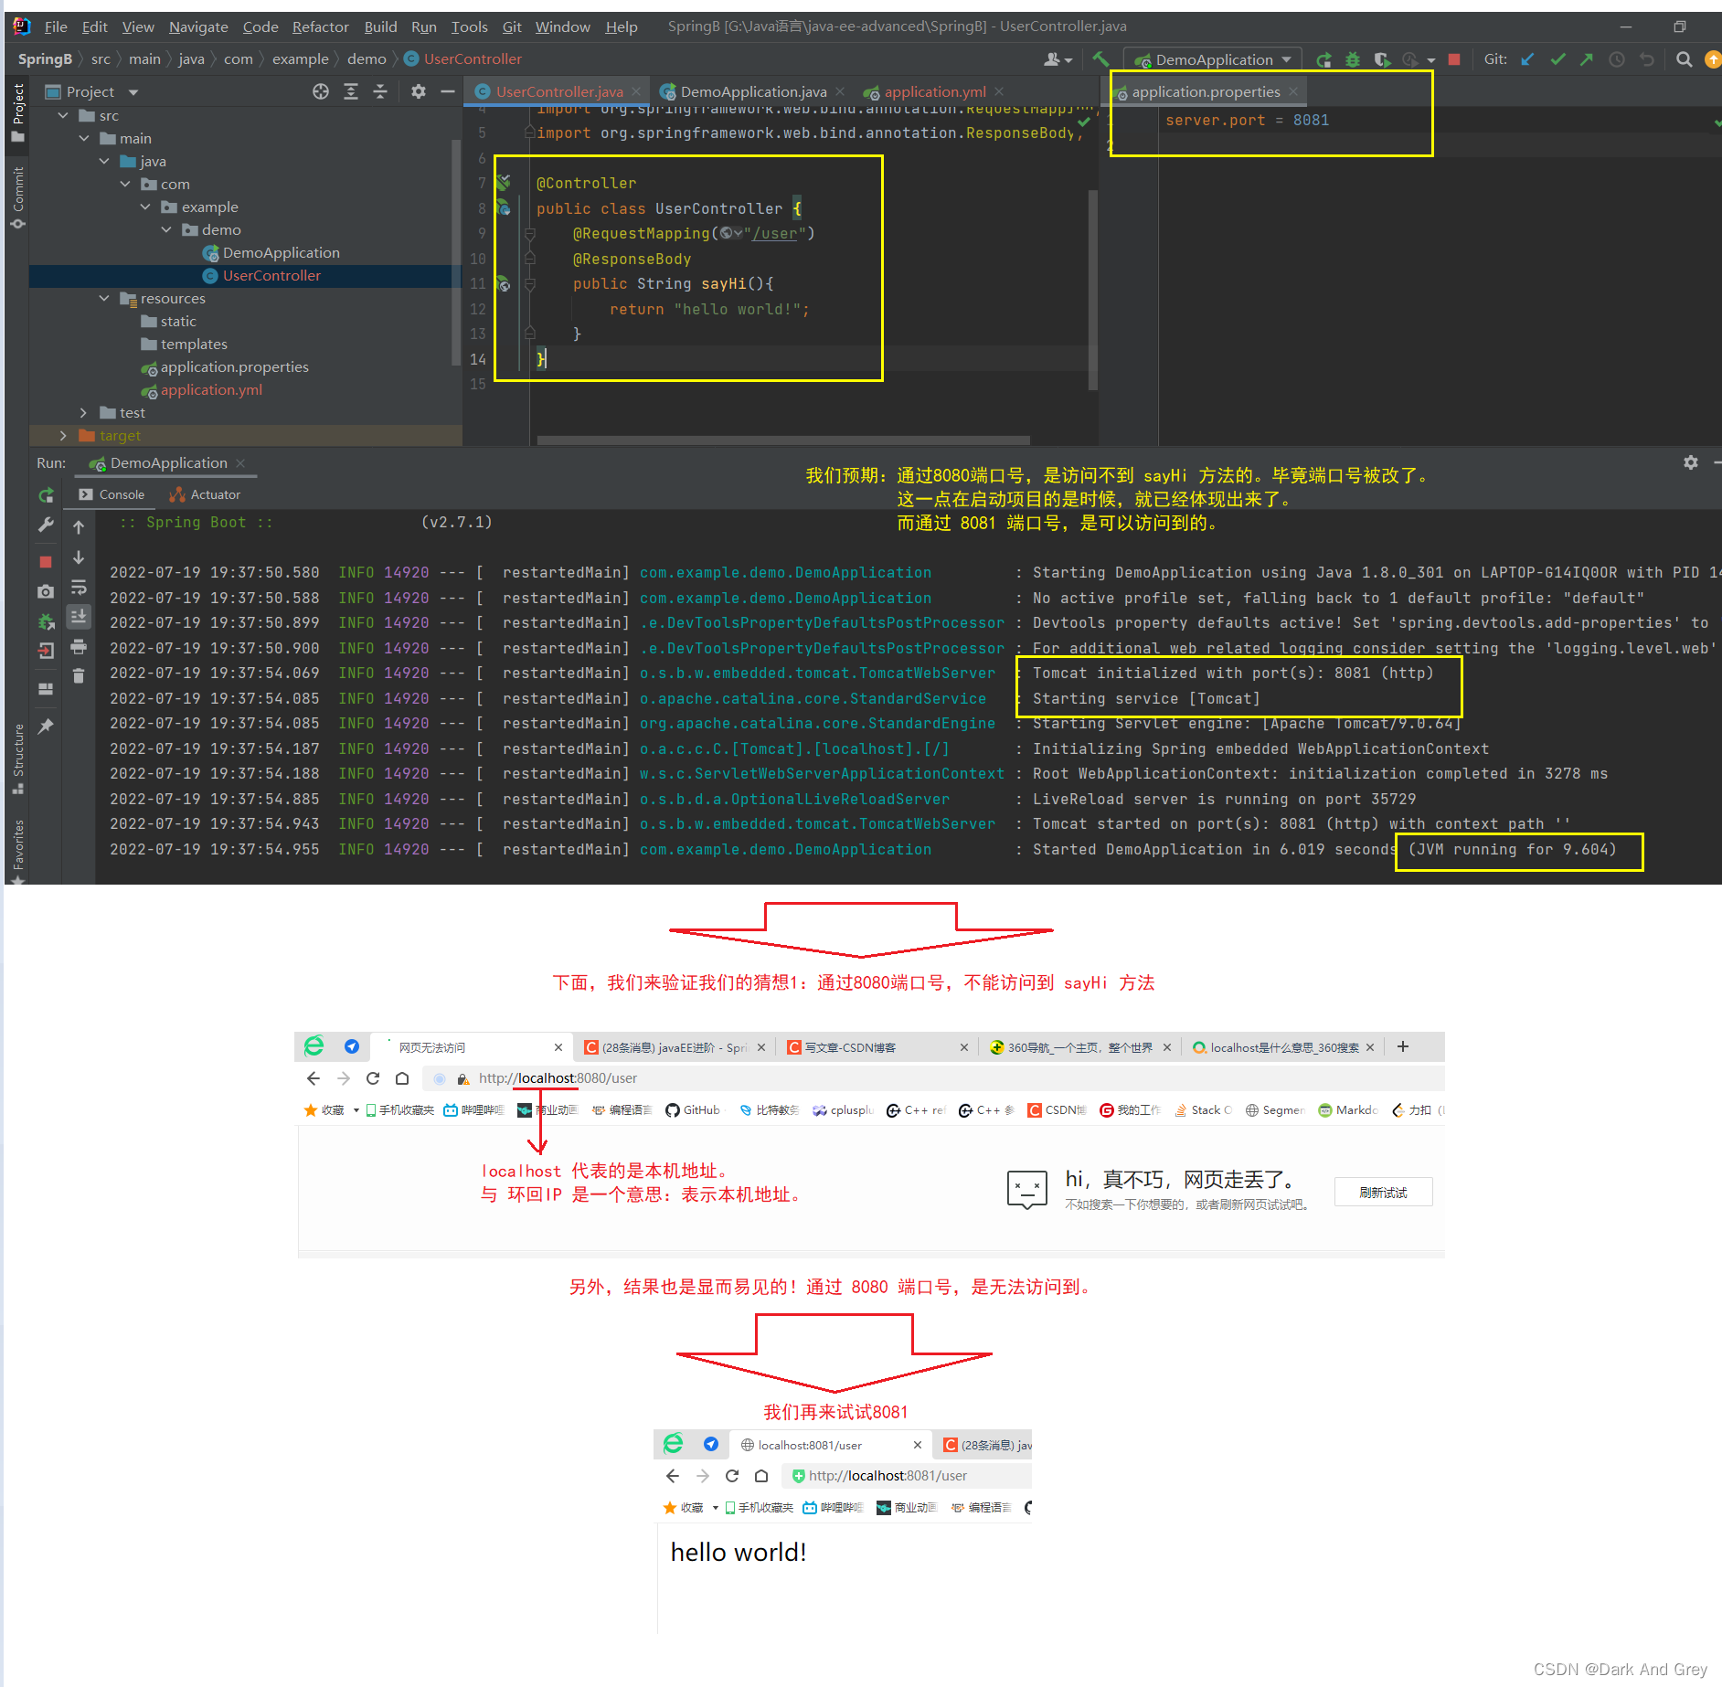Click the /user request mapping link
1722x1687 pixels.
(x=775, y=234)
